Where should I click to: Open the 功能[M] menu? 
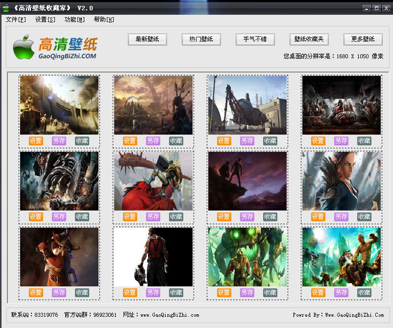tap(74, 20)
